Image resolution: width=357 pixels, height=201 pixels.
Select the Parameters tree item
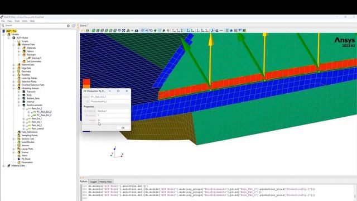click(x=27, y=162)
